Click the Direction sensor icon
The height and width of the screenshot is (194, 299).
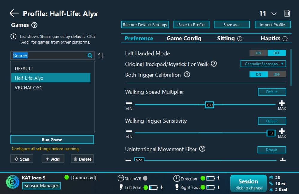177,178
